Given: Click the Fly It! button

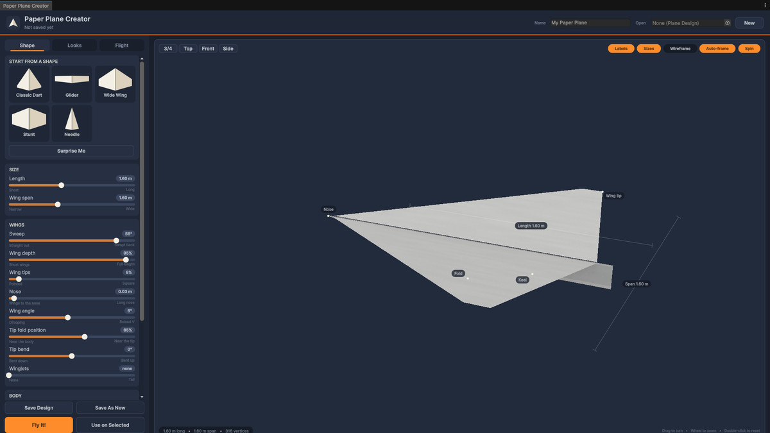Looking at the screenshot, I should 39,425.
